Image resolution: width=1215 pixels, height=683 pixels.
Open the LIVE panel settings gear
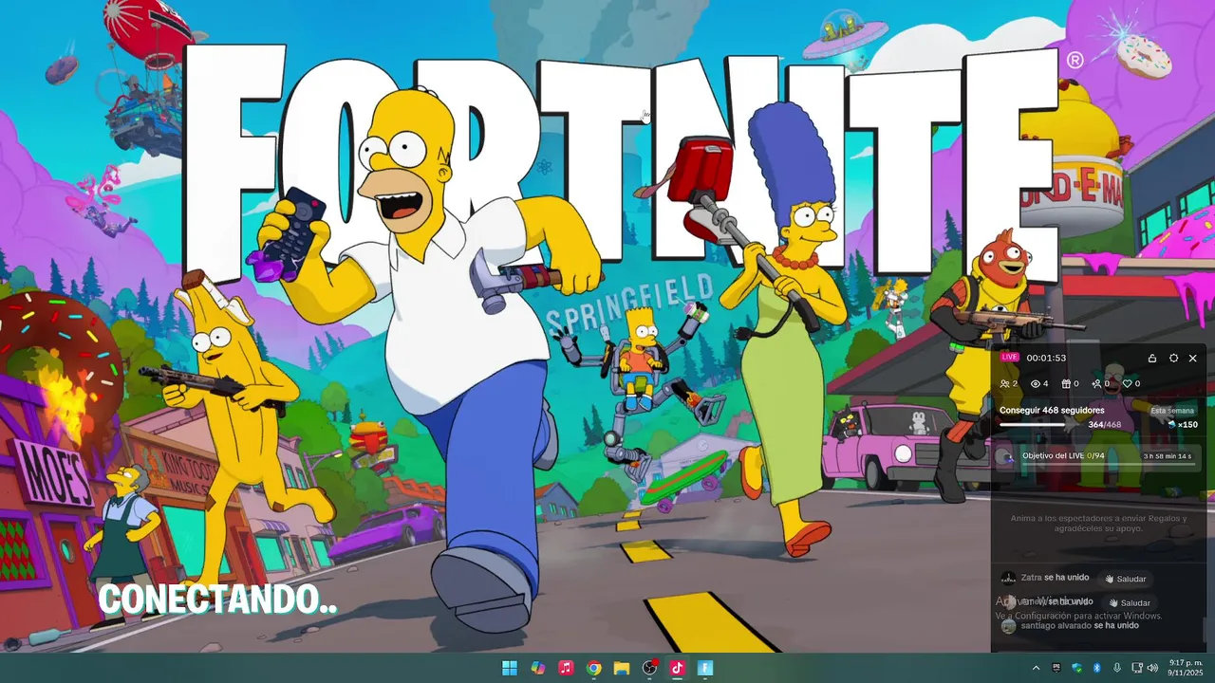pyautogui.click(x=1173, y=359)
